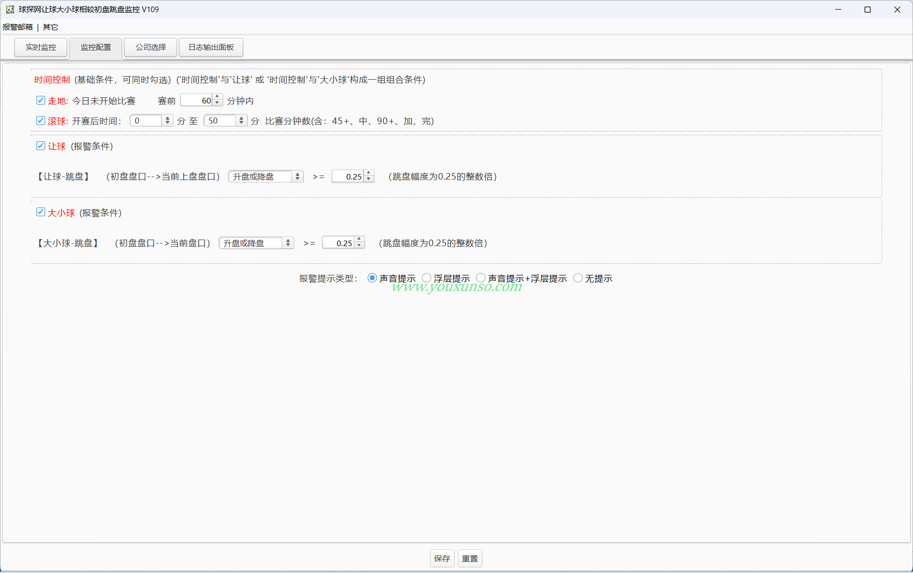Close the monitoring application window

tap(897, 10)
